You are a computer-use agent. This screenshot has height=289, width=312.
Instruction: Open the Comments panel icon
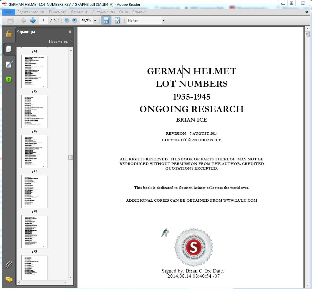pos(9,280)
